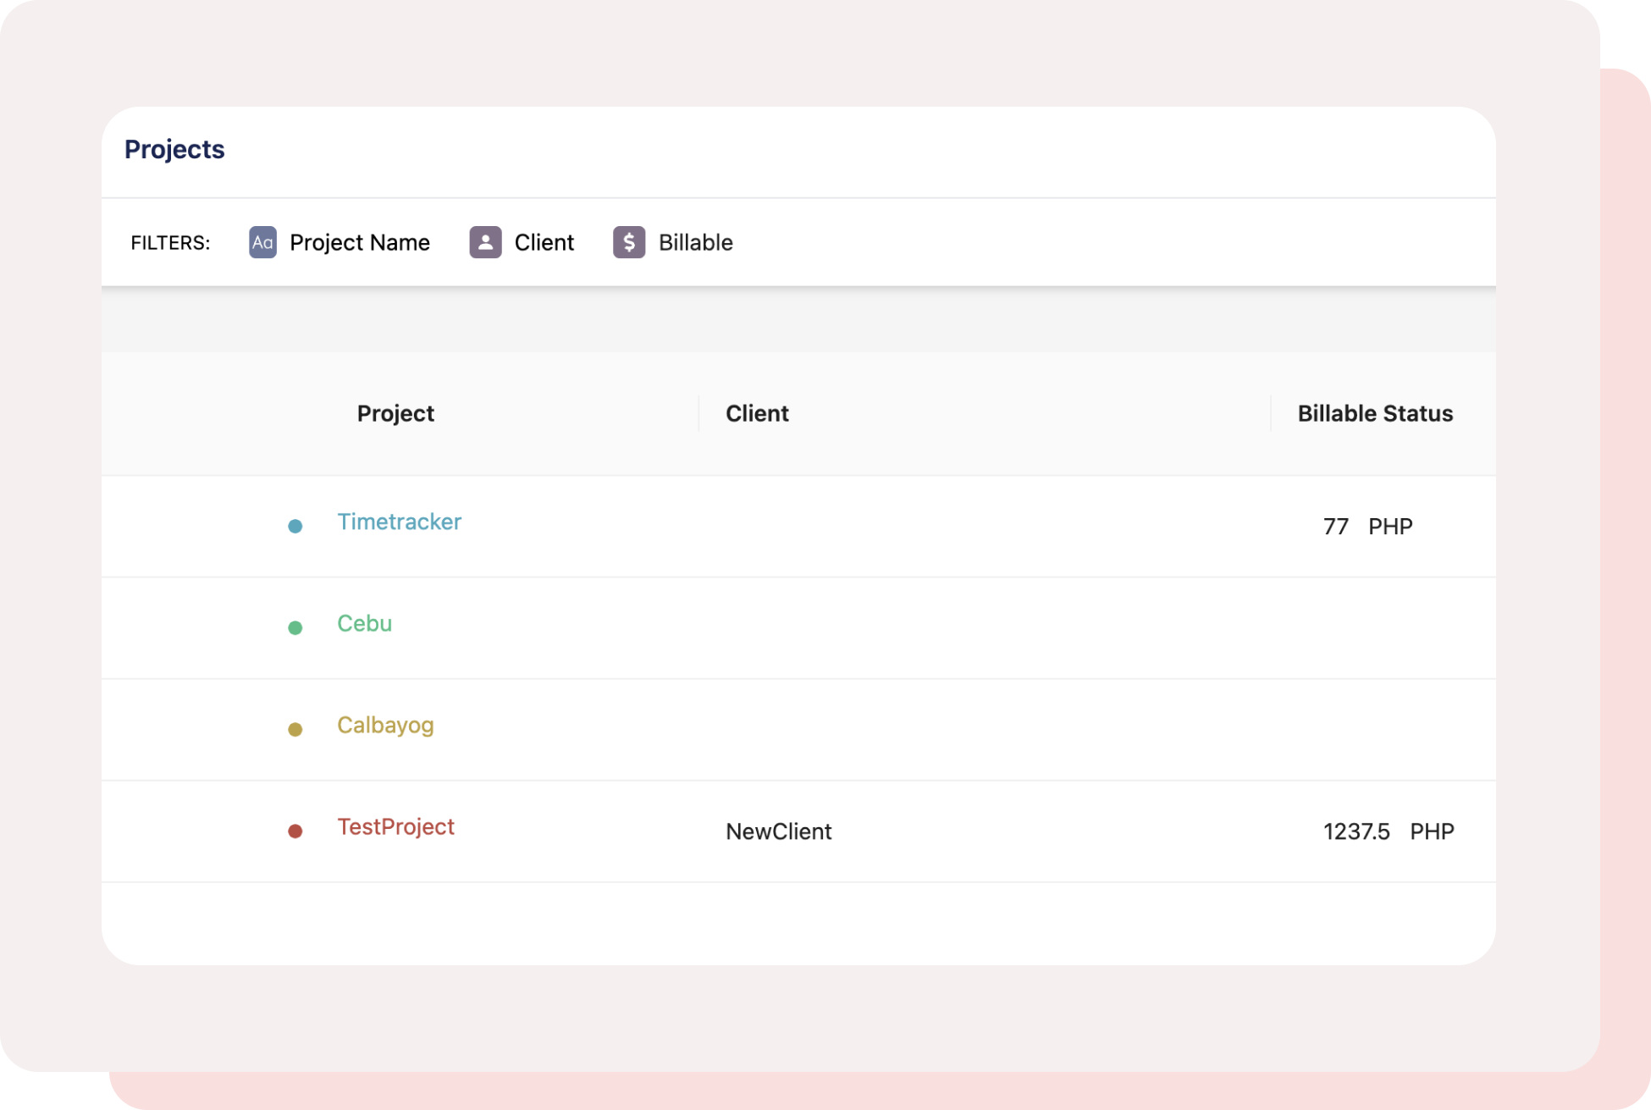Open the Cebu project link
Viewport: 1651px width, 1110px height.
click(364, 623)
